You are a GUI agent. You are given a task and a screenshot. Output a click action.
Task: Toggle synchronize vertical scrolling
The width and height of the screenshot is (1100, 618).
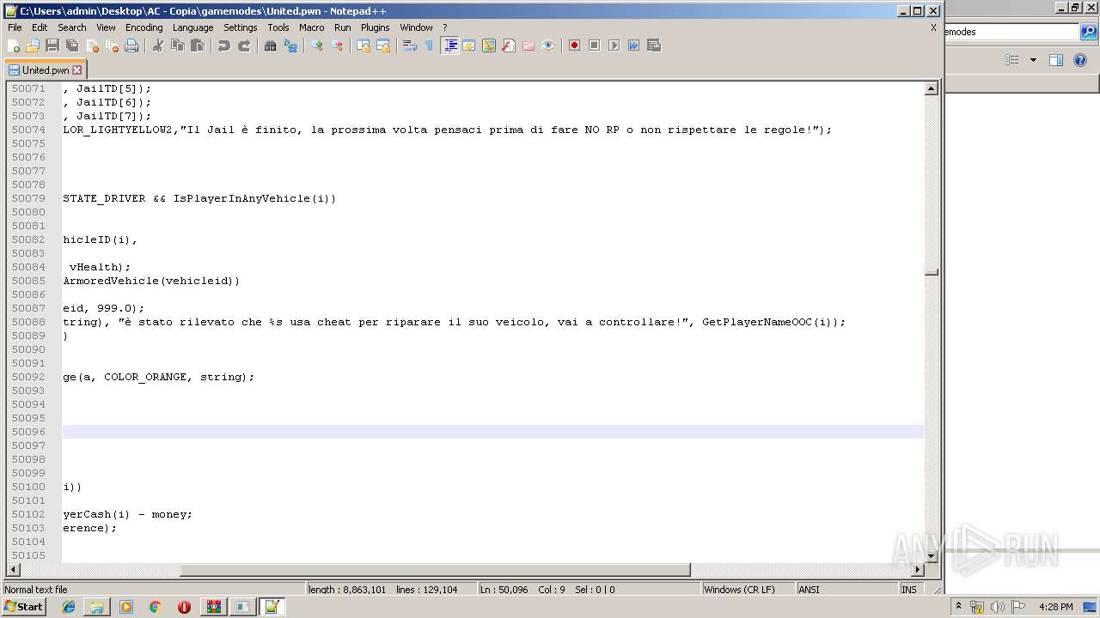click(364, 45)
